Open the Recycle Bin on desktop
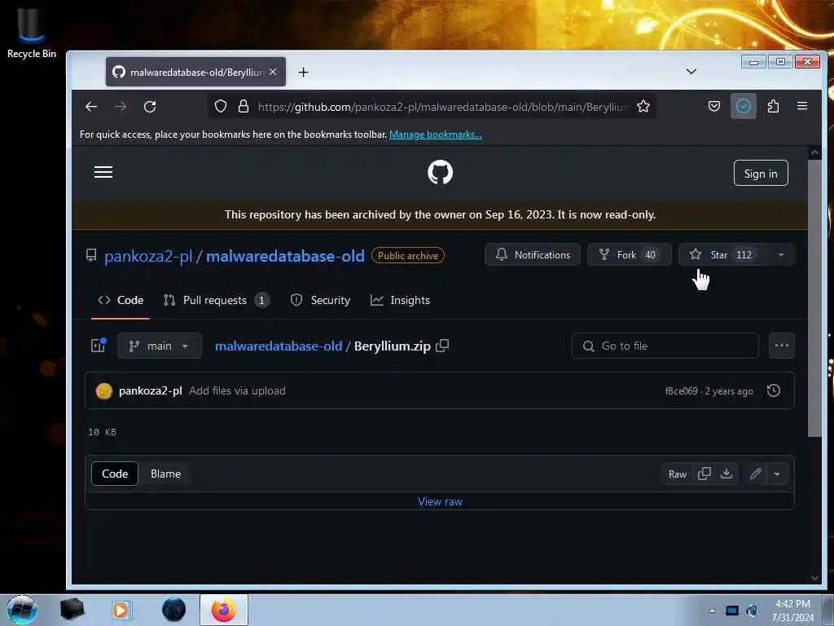 click(31, 31)
